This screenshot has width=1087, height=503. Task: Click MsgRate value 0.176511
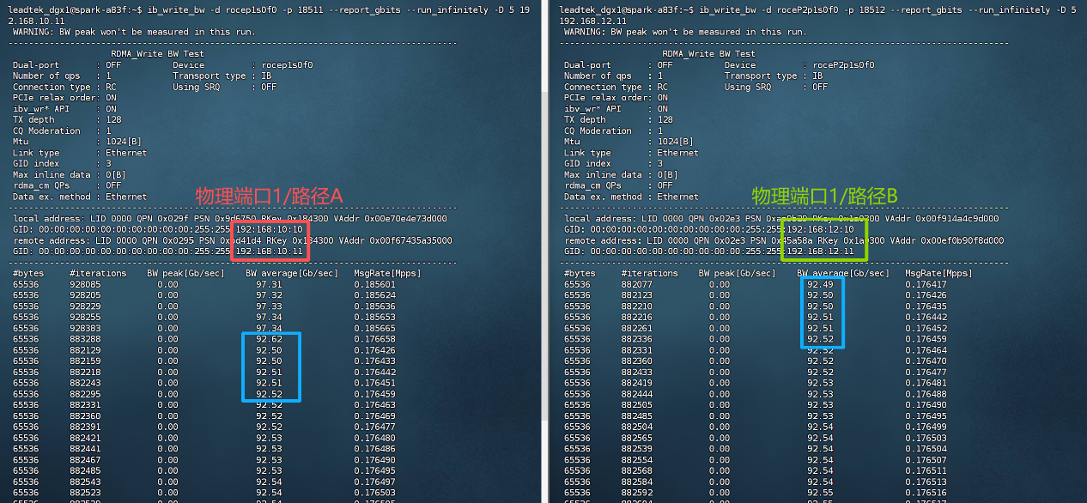point(926,470)
